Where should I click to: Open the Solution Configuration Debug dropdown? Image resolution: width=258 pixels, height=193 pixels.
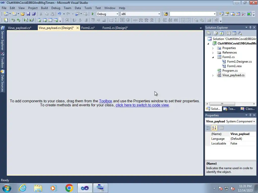click(x=117, y=14)
